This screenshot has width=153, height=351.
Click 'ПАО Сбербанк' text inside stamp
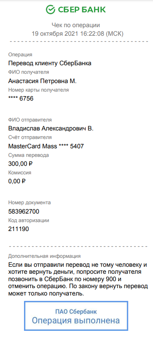76,311
